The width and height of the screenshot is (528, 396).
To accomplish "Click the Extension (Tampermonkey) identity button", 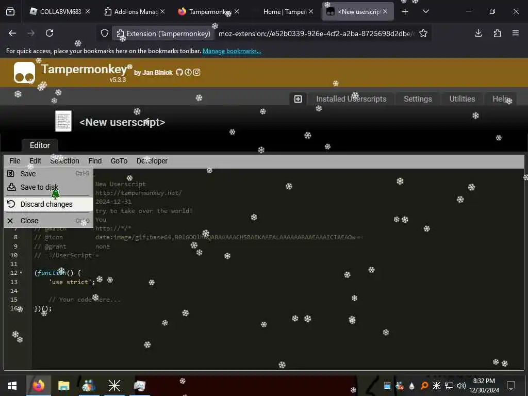I will pyautogui.click(x=163, y=34).
